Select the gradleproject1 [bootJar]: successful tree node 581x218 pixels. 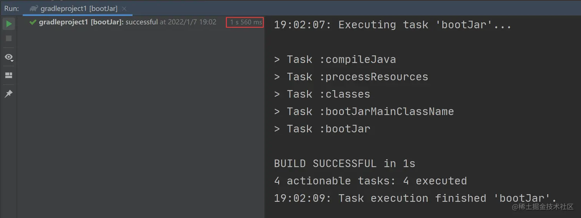[x=98, y=22]
